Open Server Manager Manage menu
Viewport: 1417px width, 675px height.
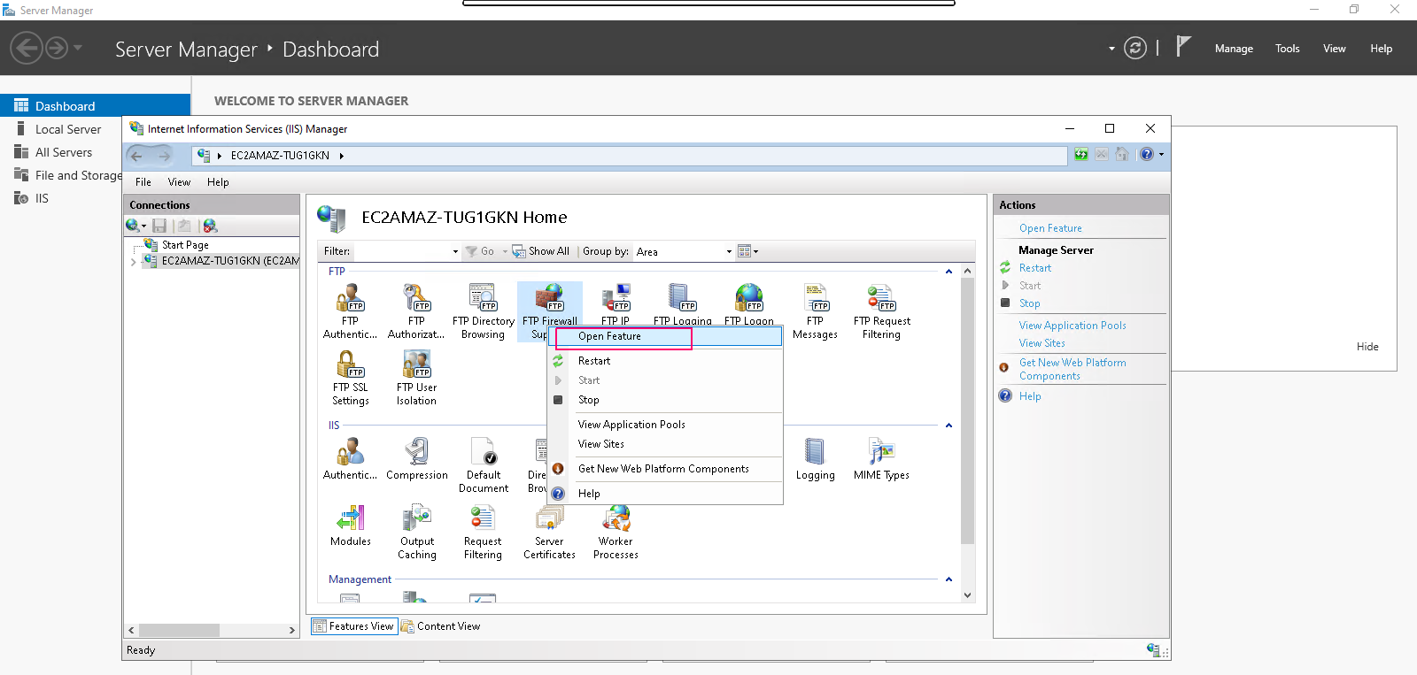point(1234,49)
